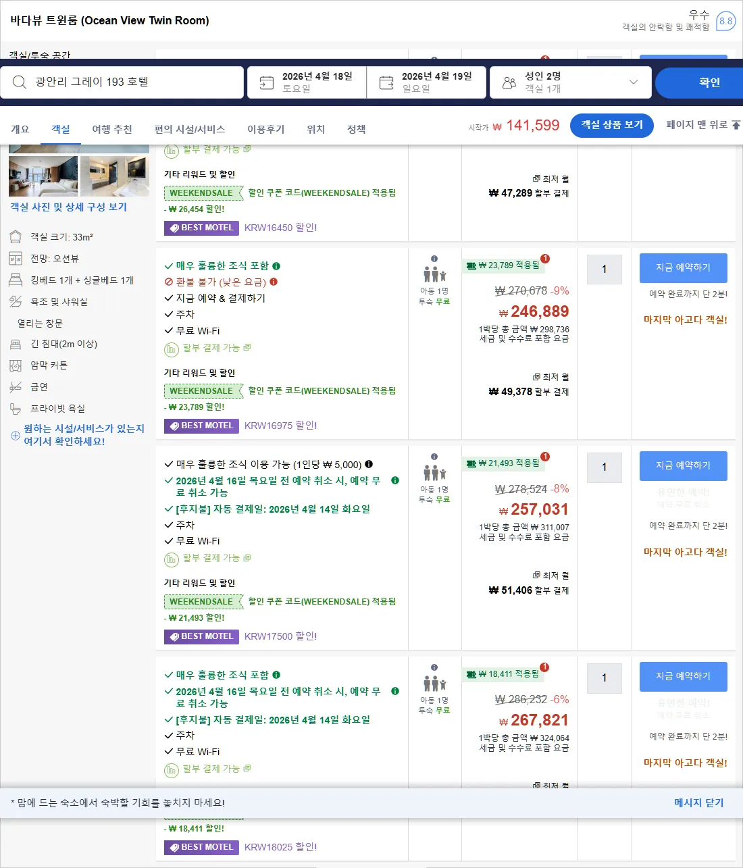Screen dimensions: 743x868
Task: Dismiss banner with 메시지 닫기
Action: pos(698,803)
